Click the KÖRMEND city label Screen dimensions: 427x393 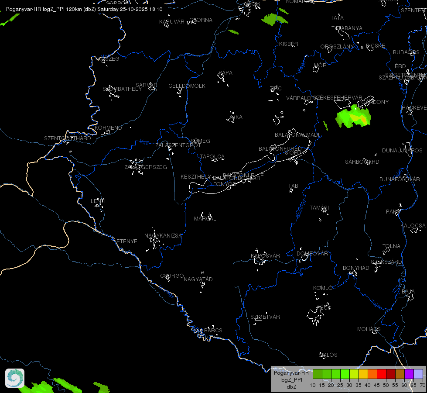pos(108,128)
